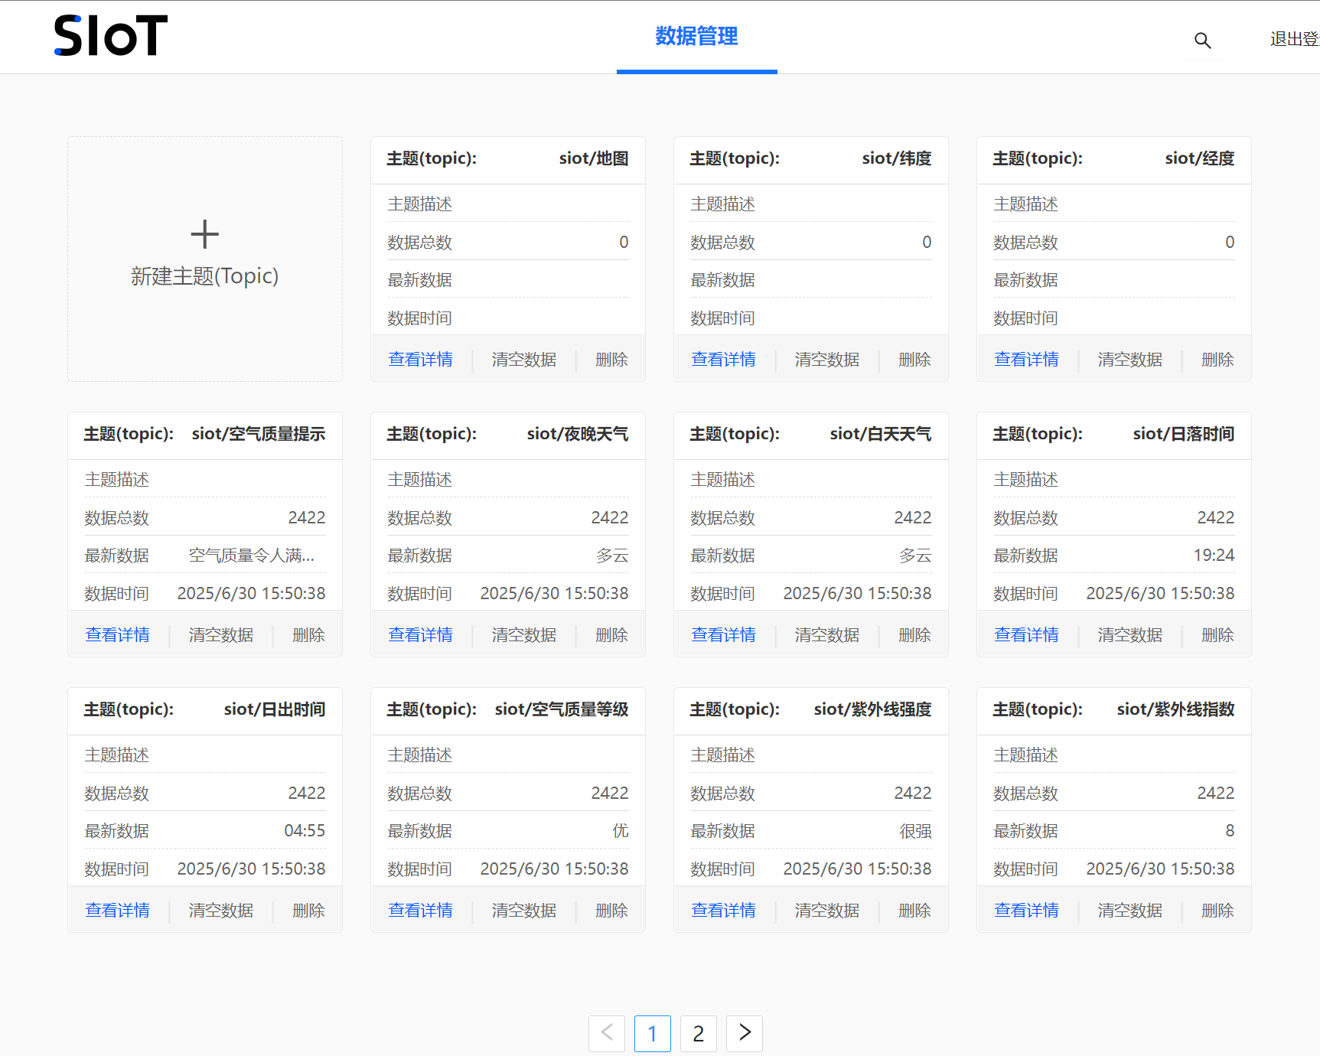This screenshot has height=1056, width=1320.
Task: View details of siot/日落时间 topic
Action: click(x=1026, y=634)
